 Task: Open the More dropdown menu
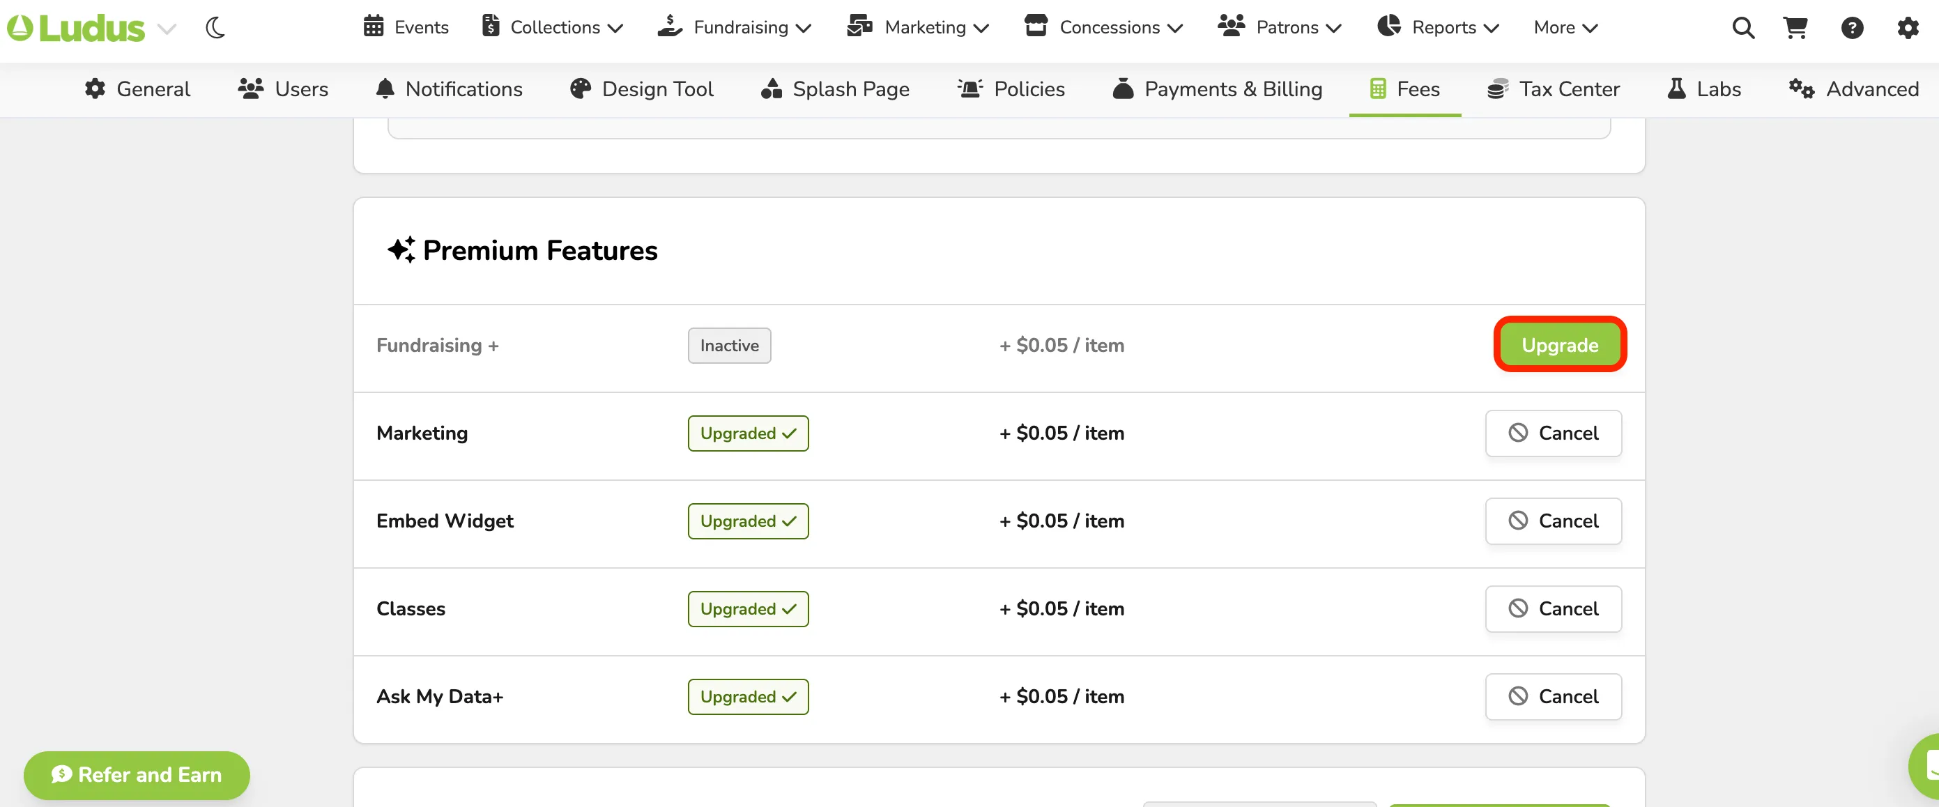pos(1565,27)
